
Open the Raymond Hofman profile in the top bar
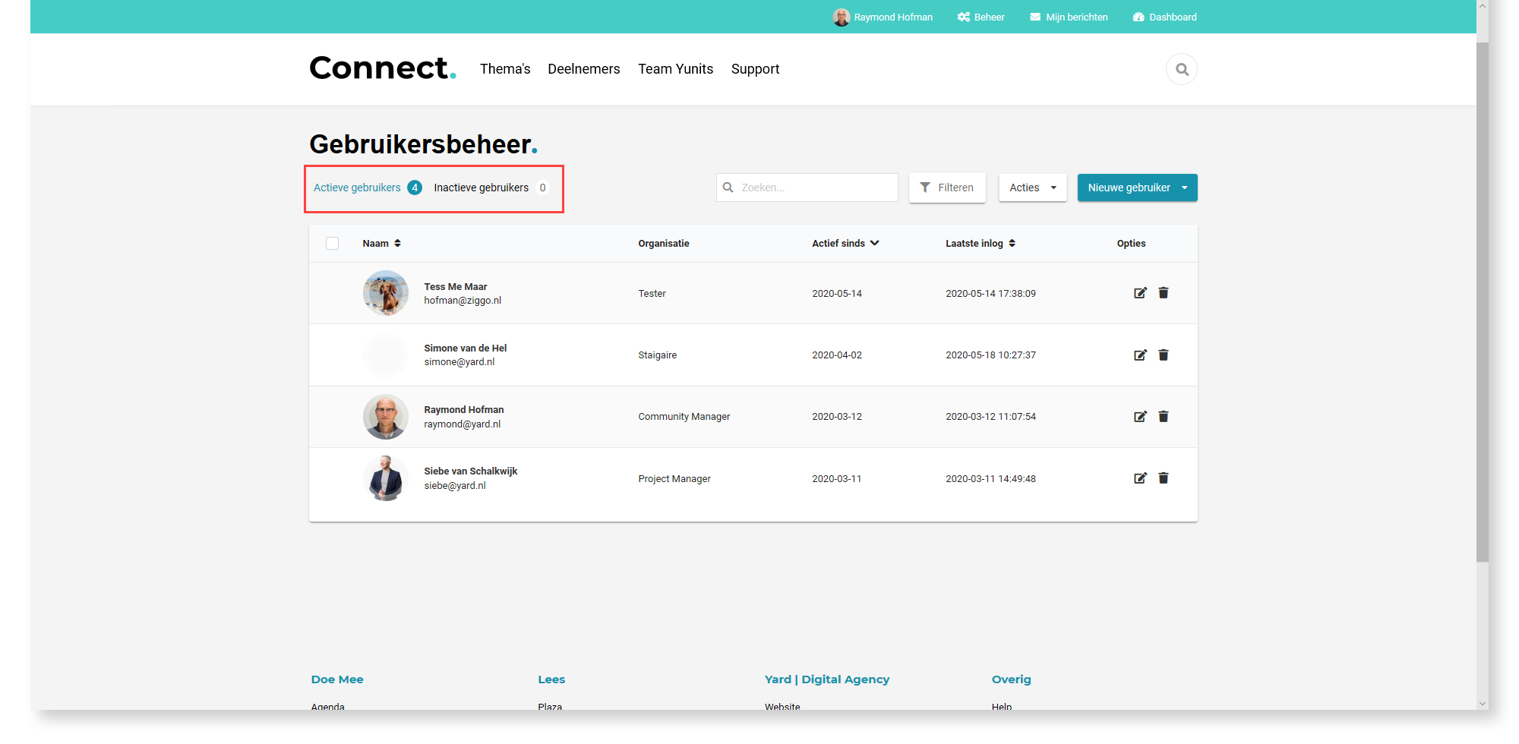[883, 17]
